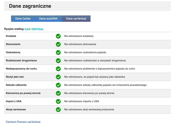Click text Nie odnotowano uszkodzenia pojazdu
Image resolution: width=174 pixels, height=123 pixels.
tap(85, 52)
